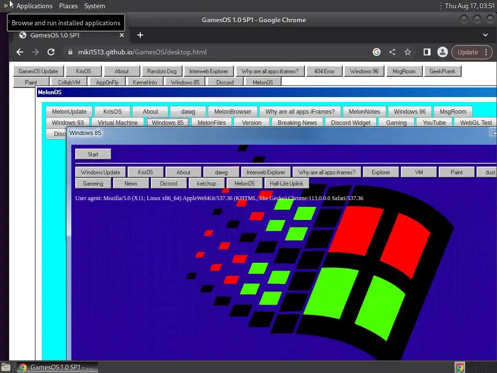Click the MelonOS window title bar
Viewport: 497px width, 373px height.
pos(266,92)
